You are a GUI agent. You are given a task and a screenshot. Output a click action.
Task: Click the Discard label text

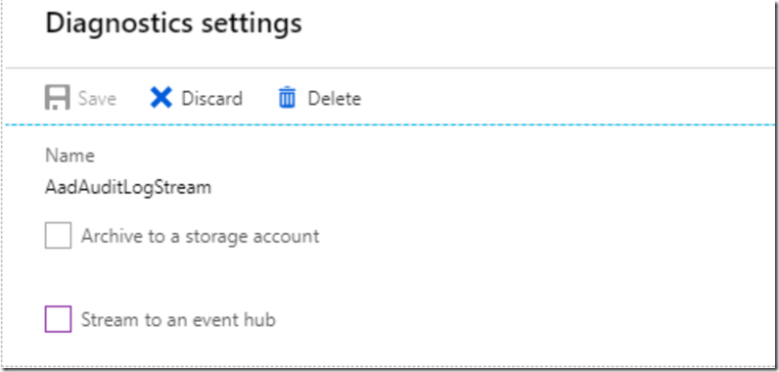coord(211,98)
